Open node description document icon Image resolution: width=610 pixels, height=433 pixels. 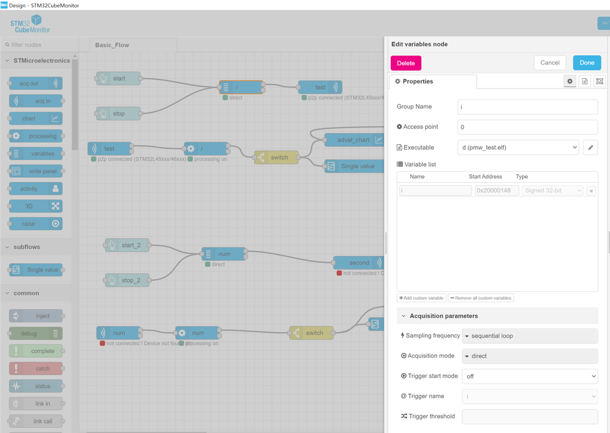point(584,81)
